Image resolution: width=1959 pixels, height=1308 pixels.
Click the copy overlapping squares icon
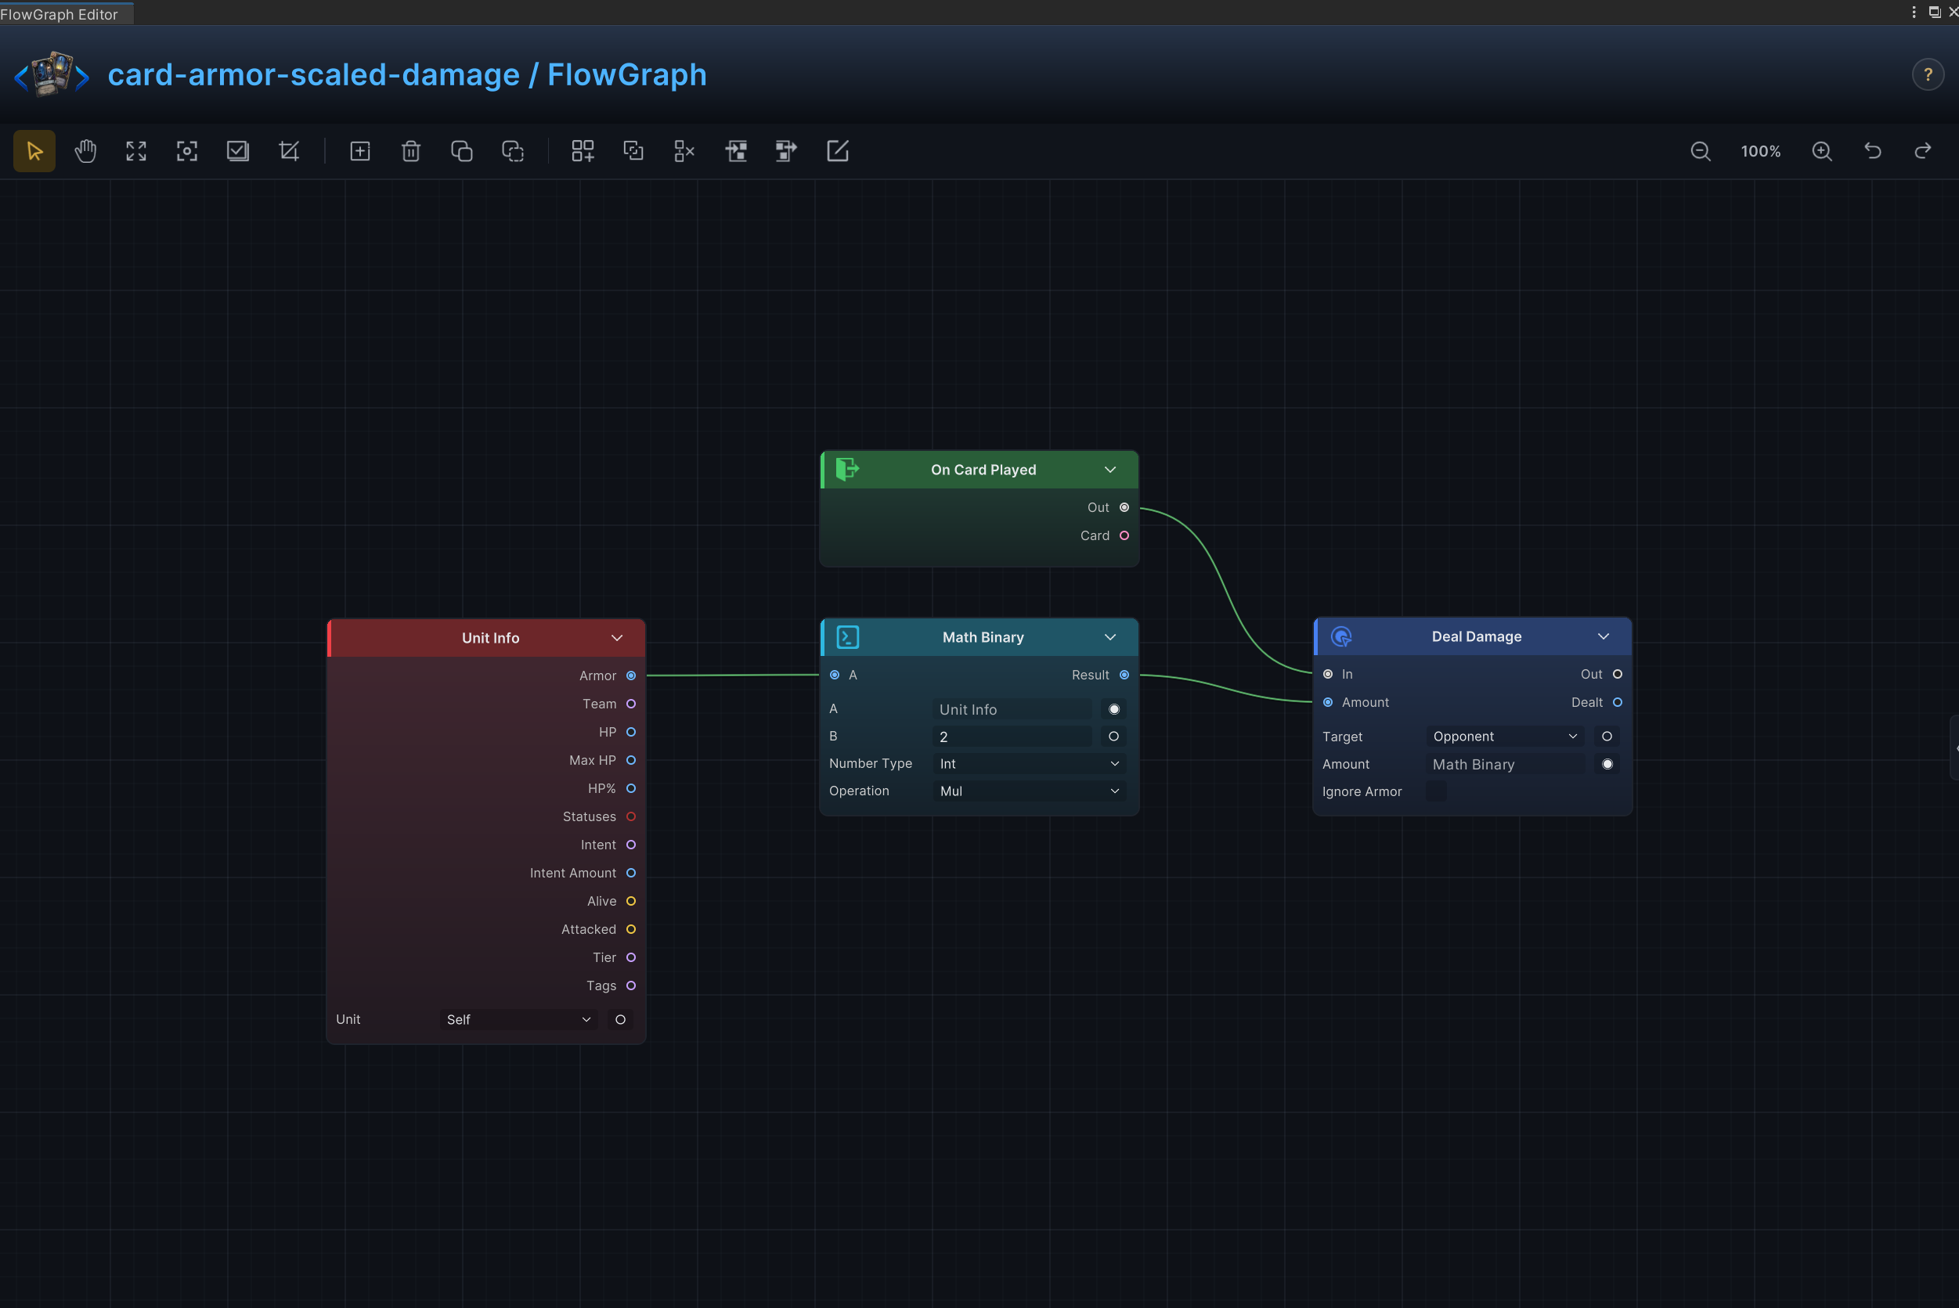coord(461,151)
